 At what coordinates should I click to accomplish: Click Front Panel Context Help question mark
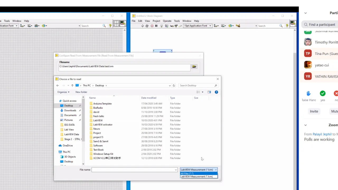[x=110, y=26]
